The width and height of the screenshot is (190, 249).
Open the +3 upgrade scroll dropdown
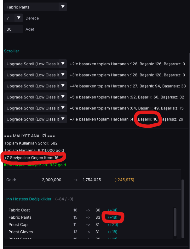coord(36,75)
